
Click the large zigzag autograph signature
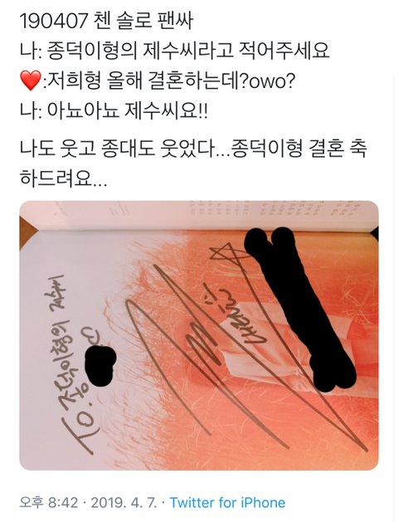click(x=246, y=356)
